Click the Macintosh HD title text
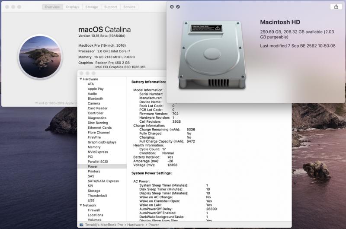This screenshot has height=229, width=346. tap(280, 22)
